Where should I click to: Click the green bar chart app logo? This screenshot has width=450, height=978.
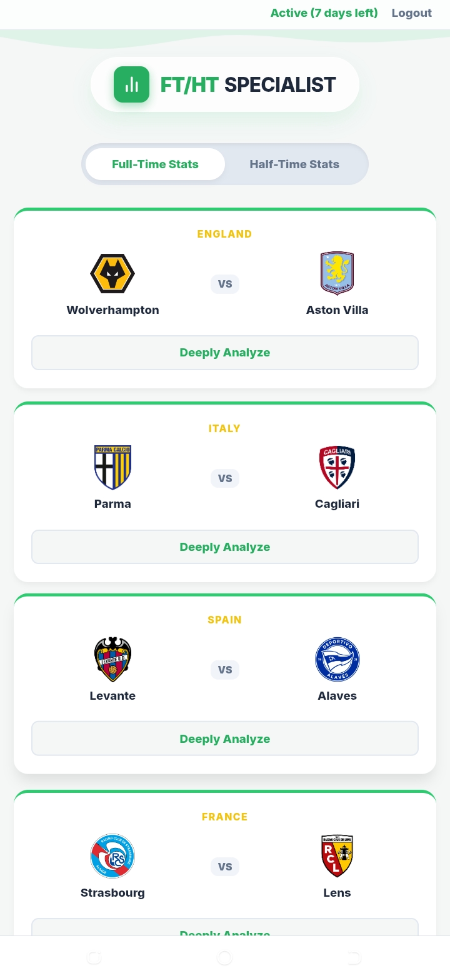131,84
